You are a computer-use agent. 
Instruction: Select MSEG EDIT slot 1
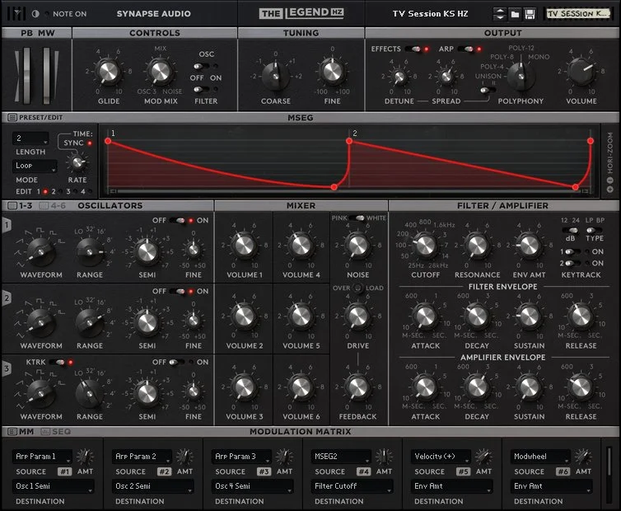point(45,191)
